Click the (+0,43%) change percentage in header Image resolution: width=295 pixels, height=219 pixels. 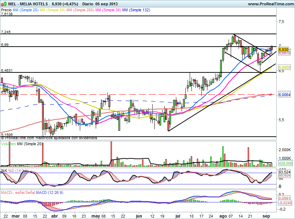pos(70,4)
